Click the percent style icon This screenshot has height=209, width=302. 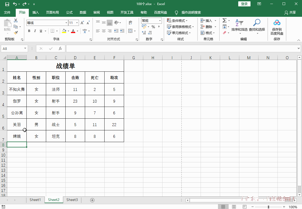click(153, 27)
